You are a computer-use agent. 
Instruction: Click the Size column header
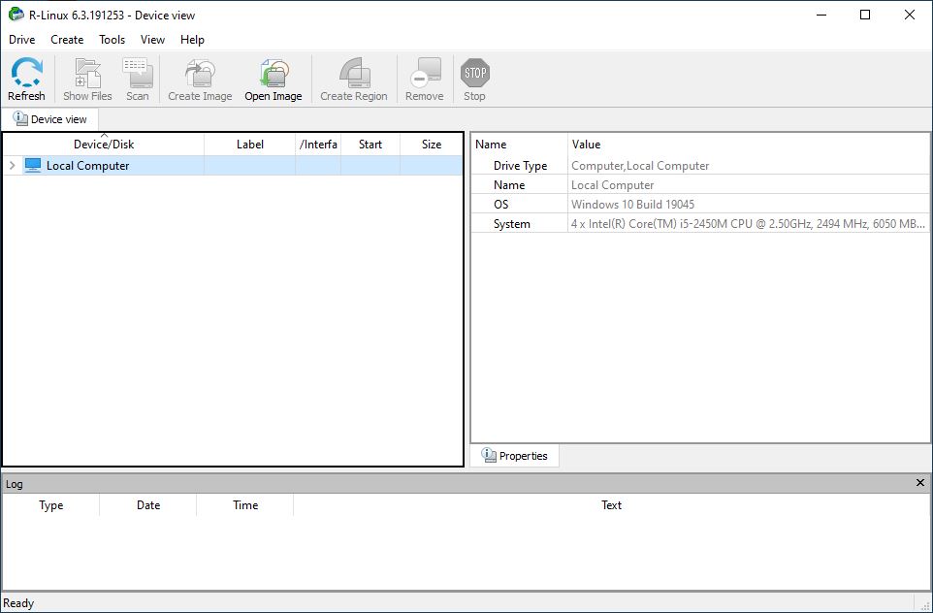(x=432, y=144)
